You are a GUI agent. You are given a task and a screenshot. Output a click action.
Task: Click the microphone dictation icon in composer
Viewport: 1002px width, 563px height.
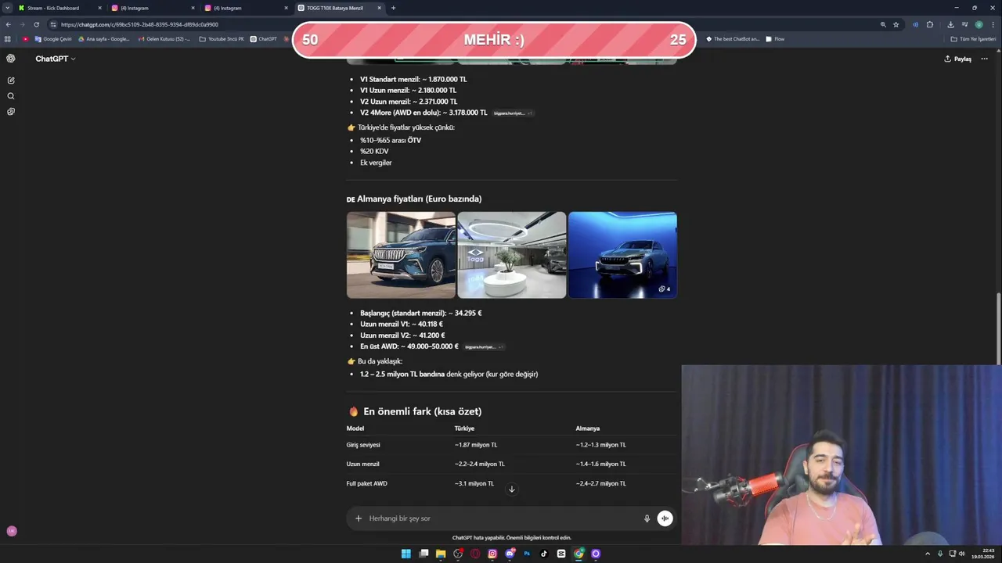tap(647, 518)
